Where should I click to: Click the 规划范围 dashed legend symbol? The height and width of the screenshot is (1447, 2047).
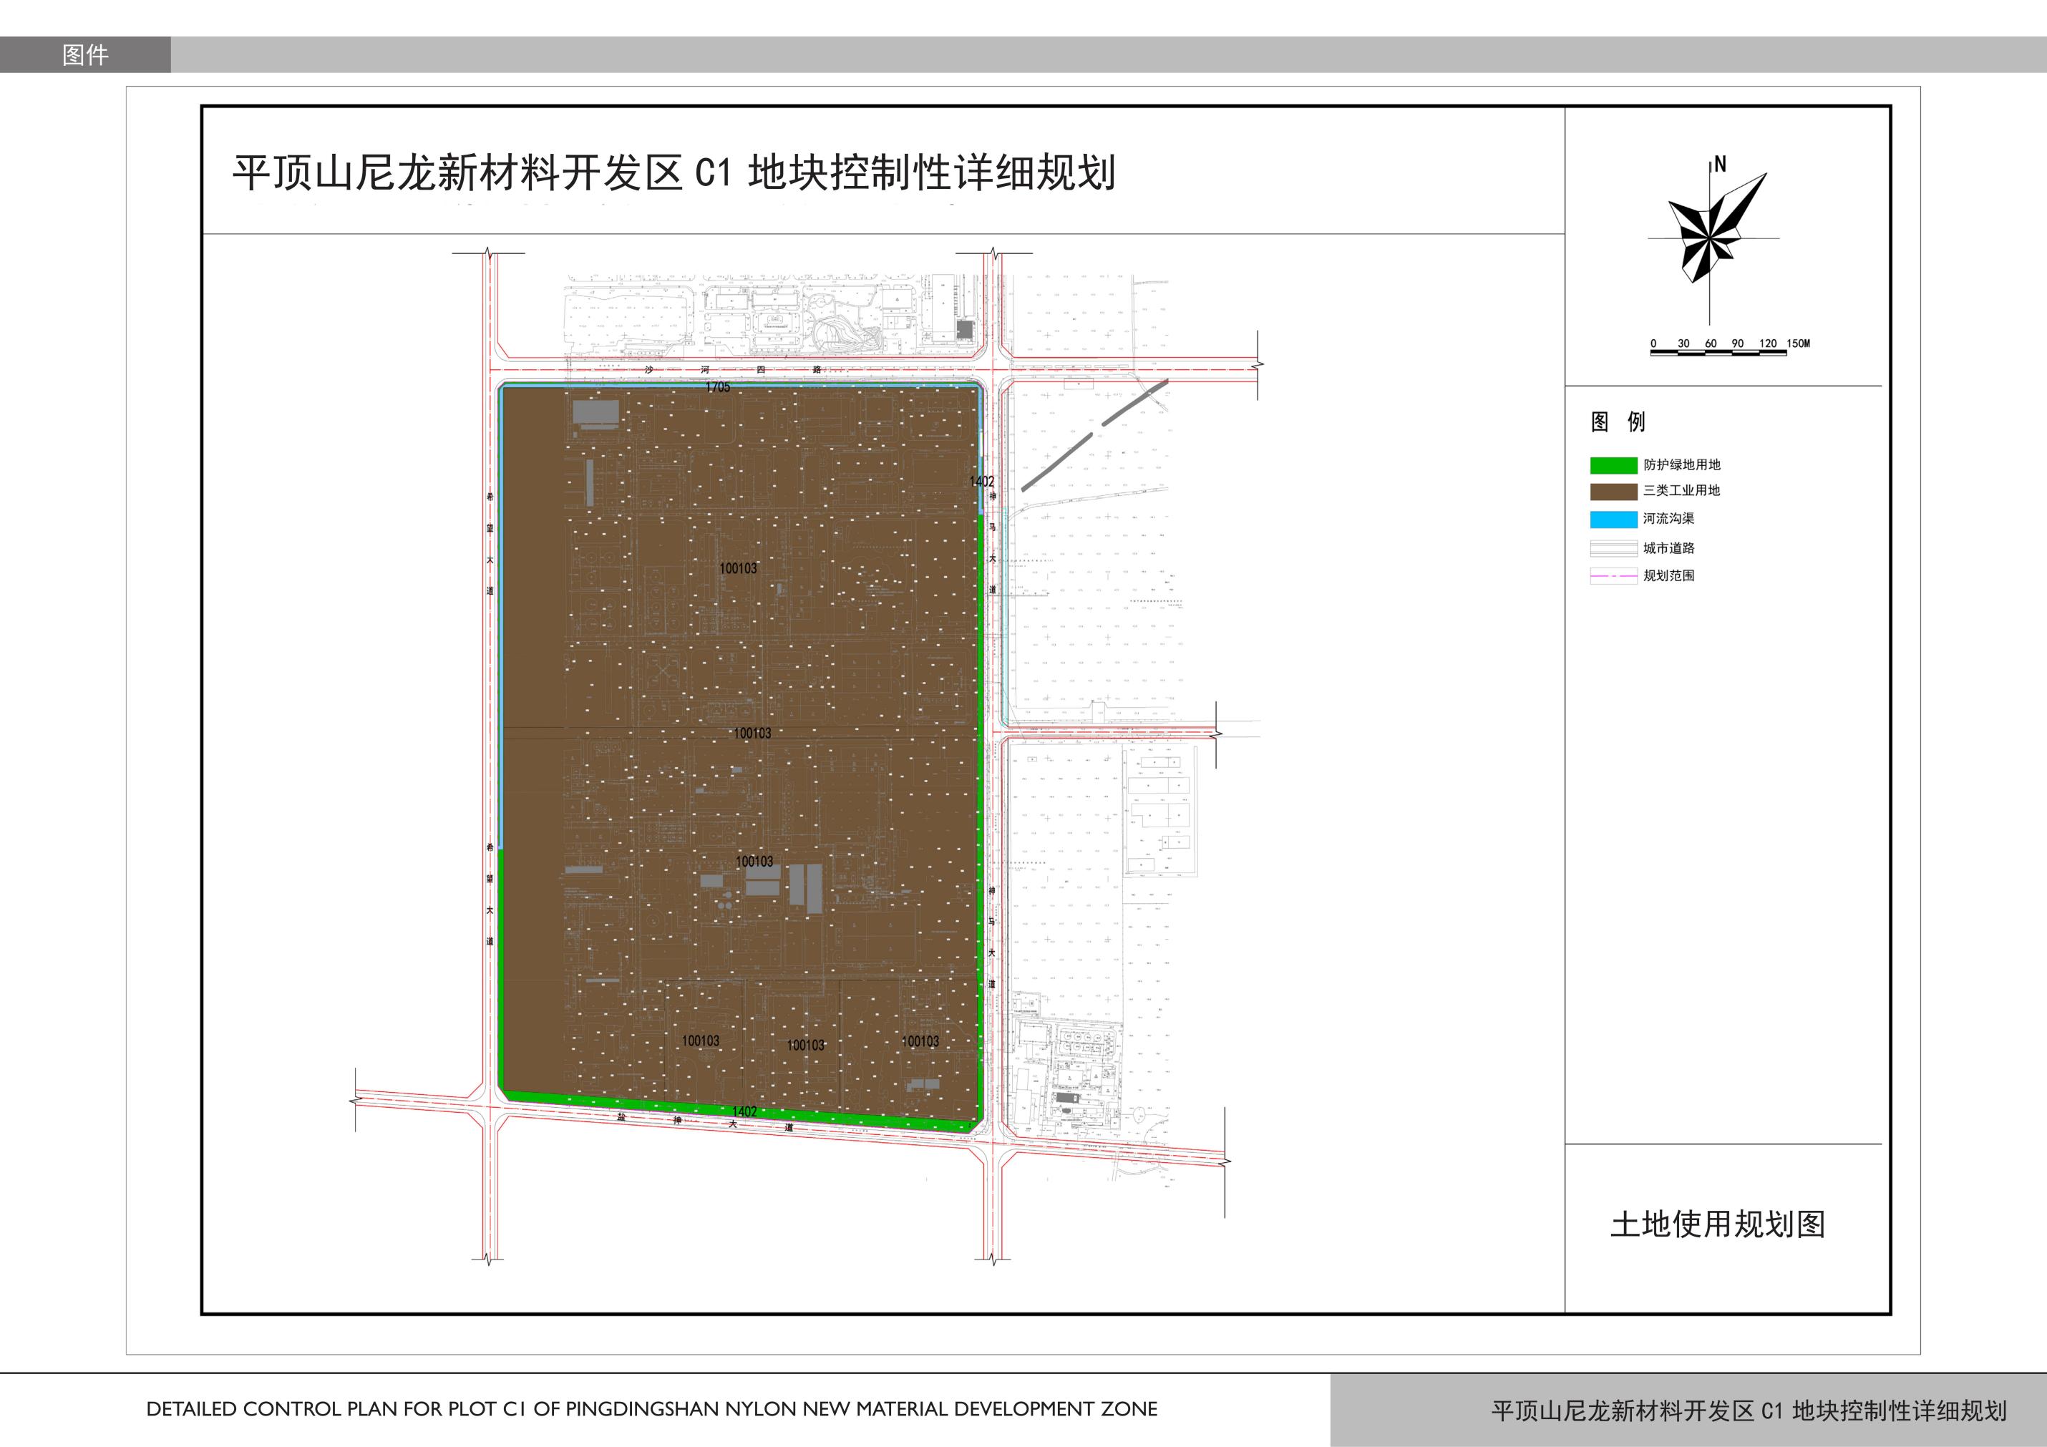pos(1614,576)
